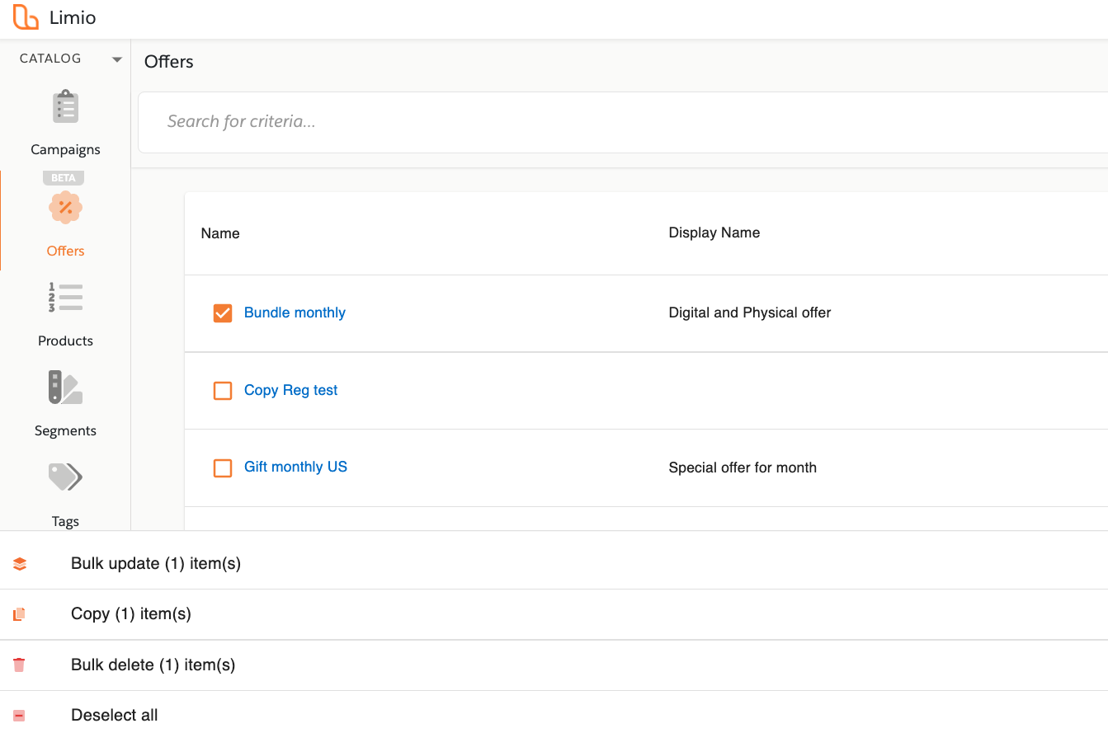Click the CATALOG section label
This screenshot has width=1108, height=747.
[x=50, y=59]
